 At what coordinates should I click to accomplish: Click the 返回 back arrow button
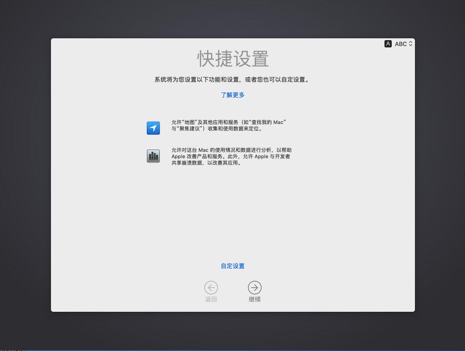tap(211, 288)
